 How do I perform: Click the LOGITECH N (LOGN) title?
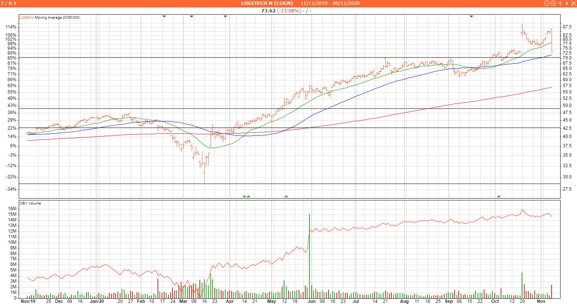267,3
